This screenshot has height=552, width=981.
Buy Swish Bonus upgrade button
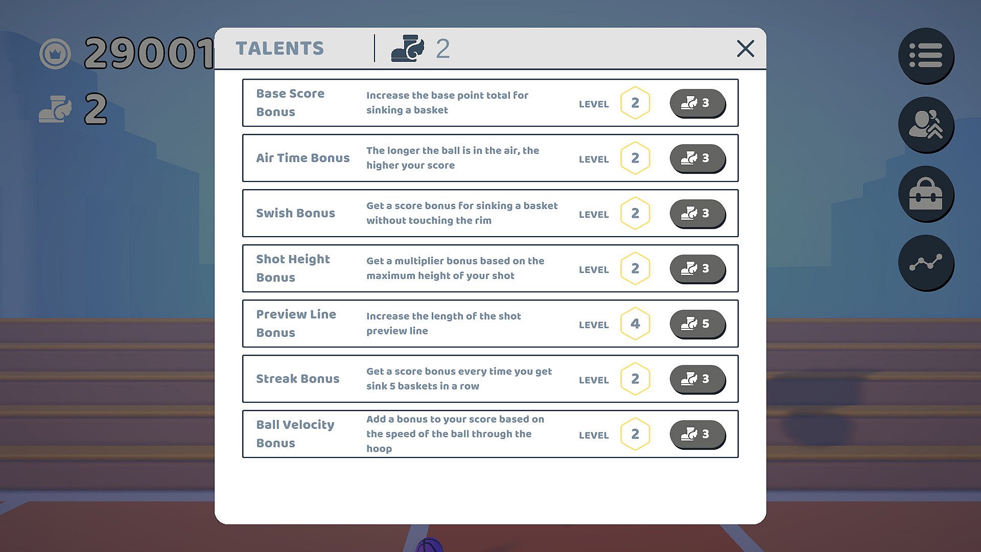point(697,213)
